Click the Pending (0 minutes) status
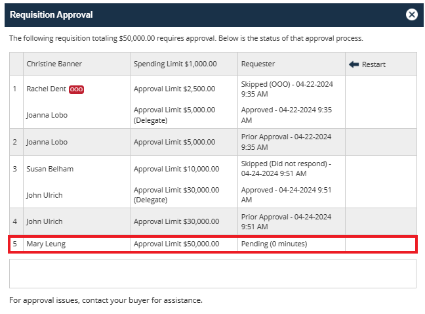 point(274,244)
